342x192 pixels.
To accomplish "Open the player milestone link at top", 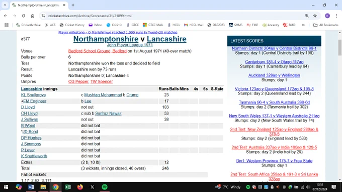I will pyautogui.click(x=118, y=32).
